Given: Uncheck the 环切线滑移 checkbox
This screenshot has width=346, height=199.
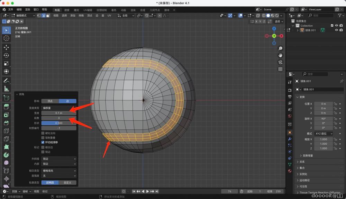Looking at the screenshot, I should (43, 142).
